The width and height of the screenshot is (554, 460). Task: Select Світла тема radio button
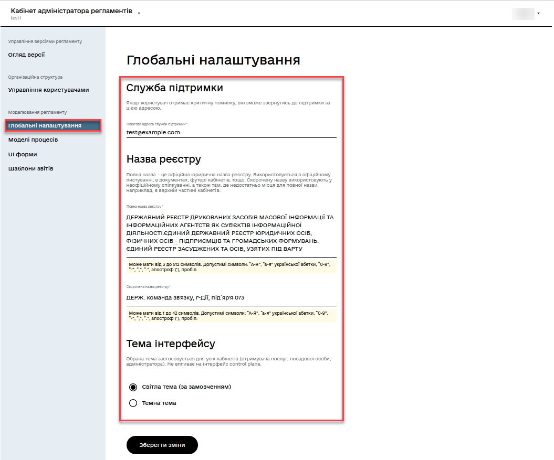click(133, 387)
